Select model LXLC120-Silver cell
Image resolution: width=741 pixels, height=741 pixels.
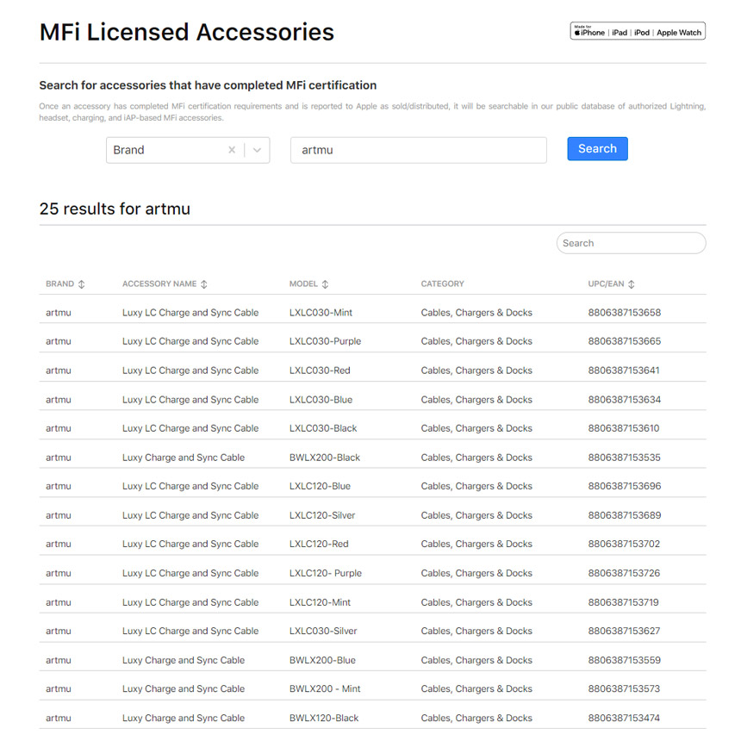[322, 515]
